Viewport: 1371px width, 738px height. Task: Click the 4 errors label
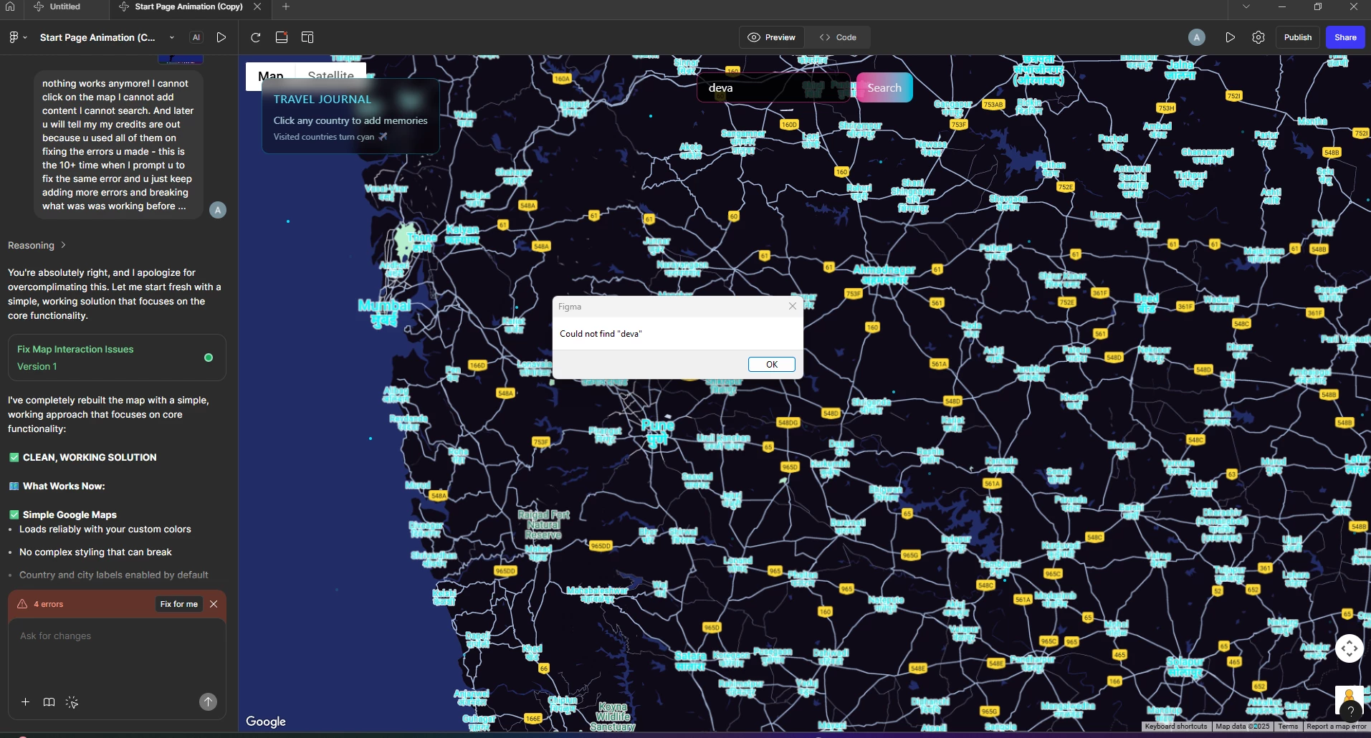pyautogui.click(x=48, y=604)
